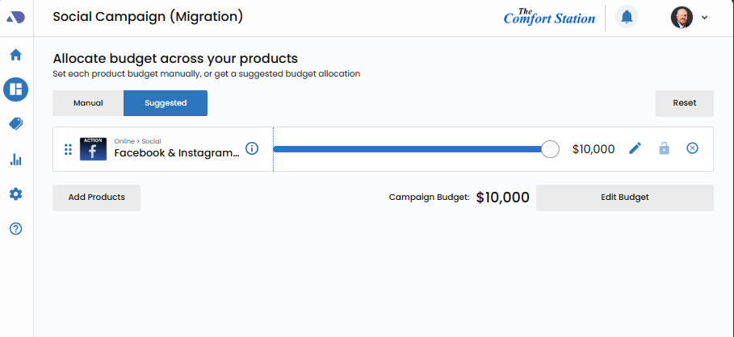
Task: Switch to Manual budget allocation
Action: click(88, 103)
